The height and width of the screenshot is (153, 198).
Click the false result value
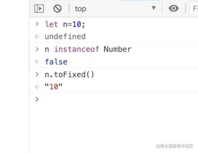coord(56,62)
